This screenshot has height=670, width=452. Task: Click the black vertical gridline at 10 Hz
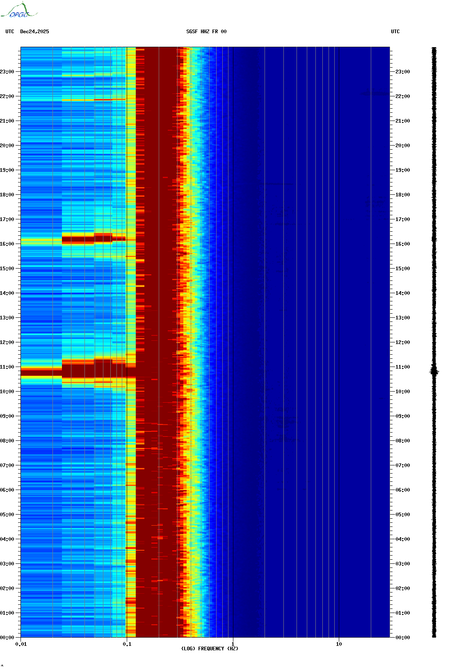339,328
